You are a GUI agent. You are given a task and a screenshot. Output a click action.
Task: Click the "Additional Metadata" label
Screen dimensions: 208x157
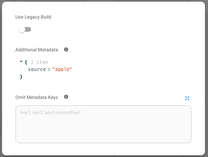(x=37, y=50)
